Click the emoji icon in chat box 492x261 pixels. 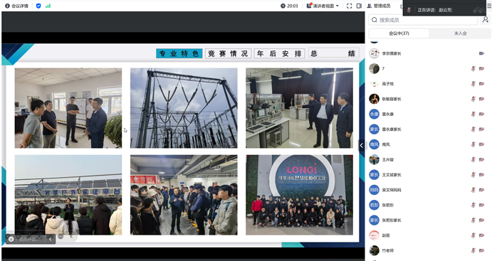[11, 240]
